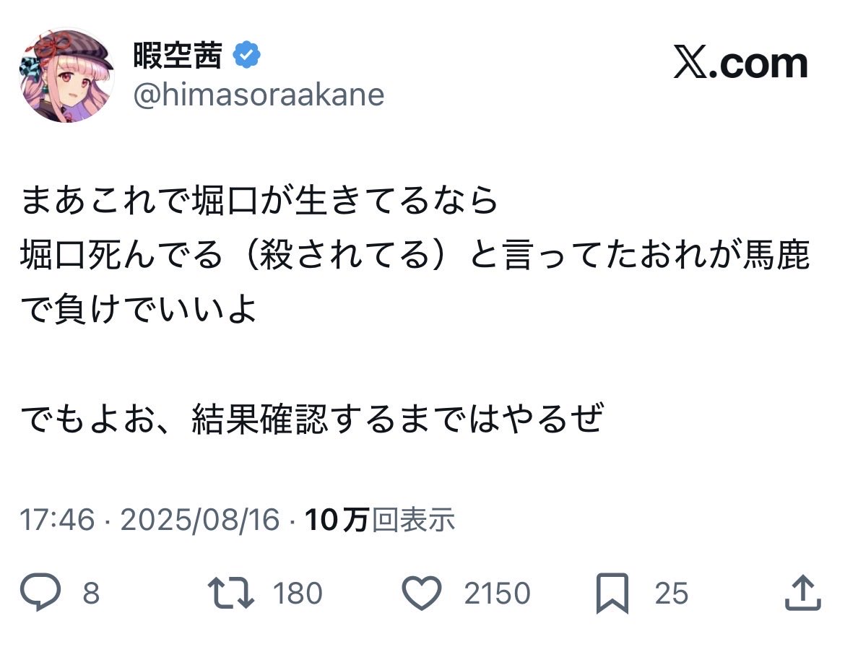Click the display name 暇空茜
The image size is (845, 652).
178,56
